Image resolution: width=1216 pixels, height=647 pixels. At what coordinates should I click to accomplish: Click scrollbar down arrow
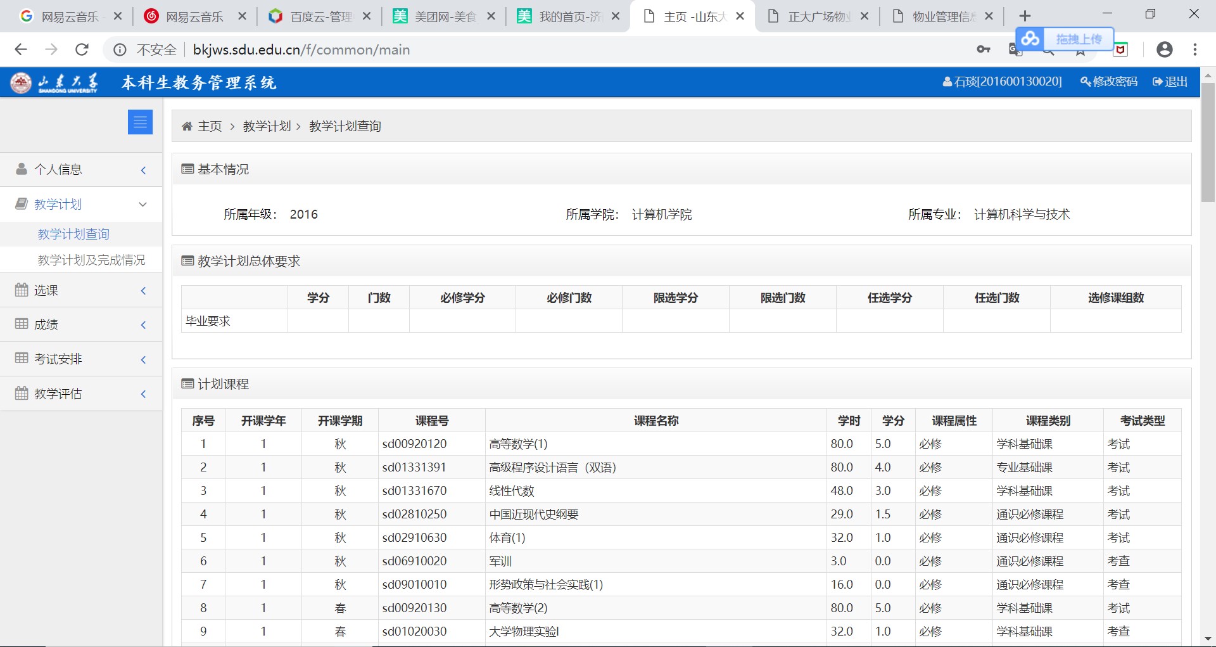(x=1208, y=638)
